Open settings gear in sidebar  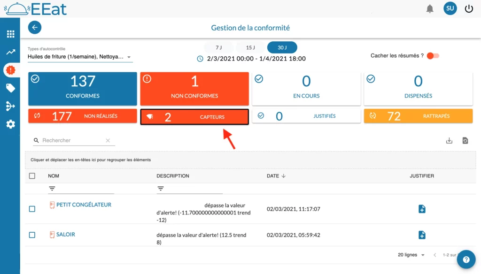pyautogui.click(x=10, y=124)
